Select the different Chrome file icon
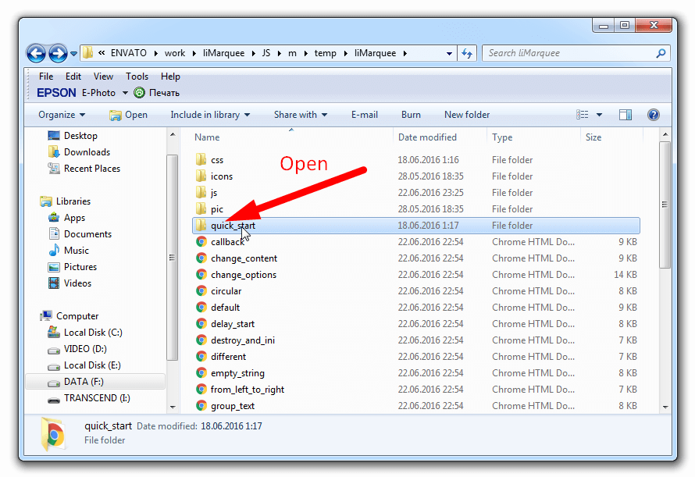Screen dimensions: 695x477 pyautogui.click(x=201, y=357)
